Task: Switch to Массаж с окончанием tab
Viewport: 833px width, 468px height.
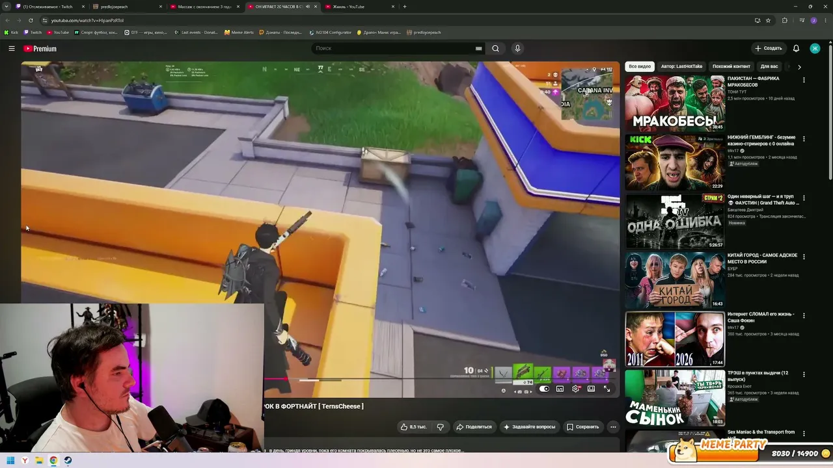Action: coord(204,6)
